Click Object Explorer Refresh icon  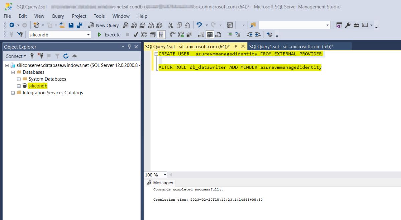[x=66, y=56]
